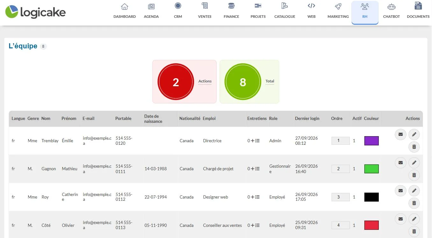
Task: Open the Finance module
Action: pos(231,11)
